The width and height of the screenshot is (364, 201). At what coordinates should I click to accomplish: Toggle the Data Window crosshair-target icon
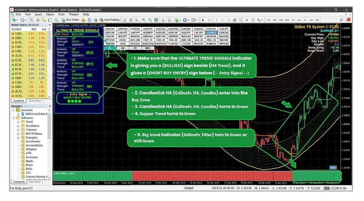click(38, 20)
